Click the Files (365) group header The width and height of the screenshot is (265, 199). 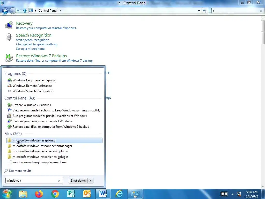[x=13, y=134]
